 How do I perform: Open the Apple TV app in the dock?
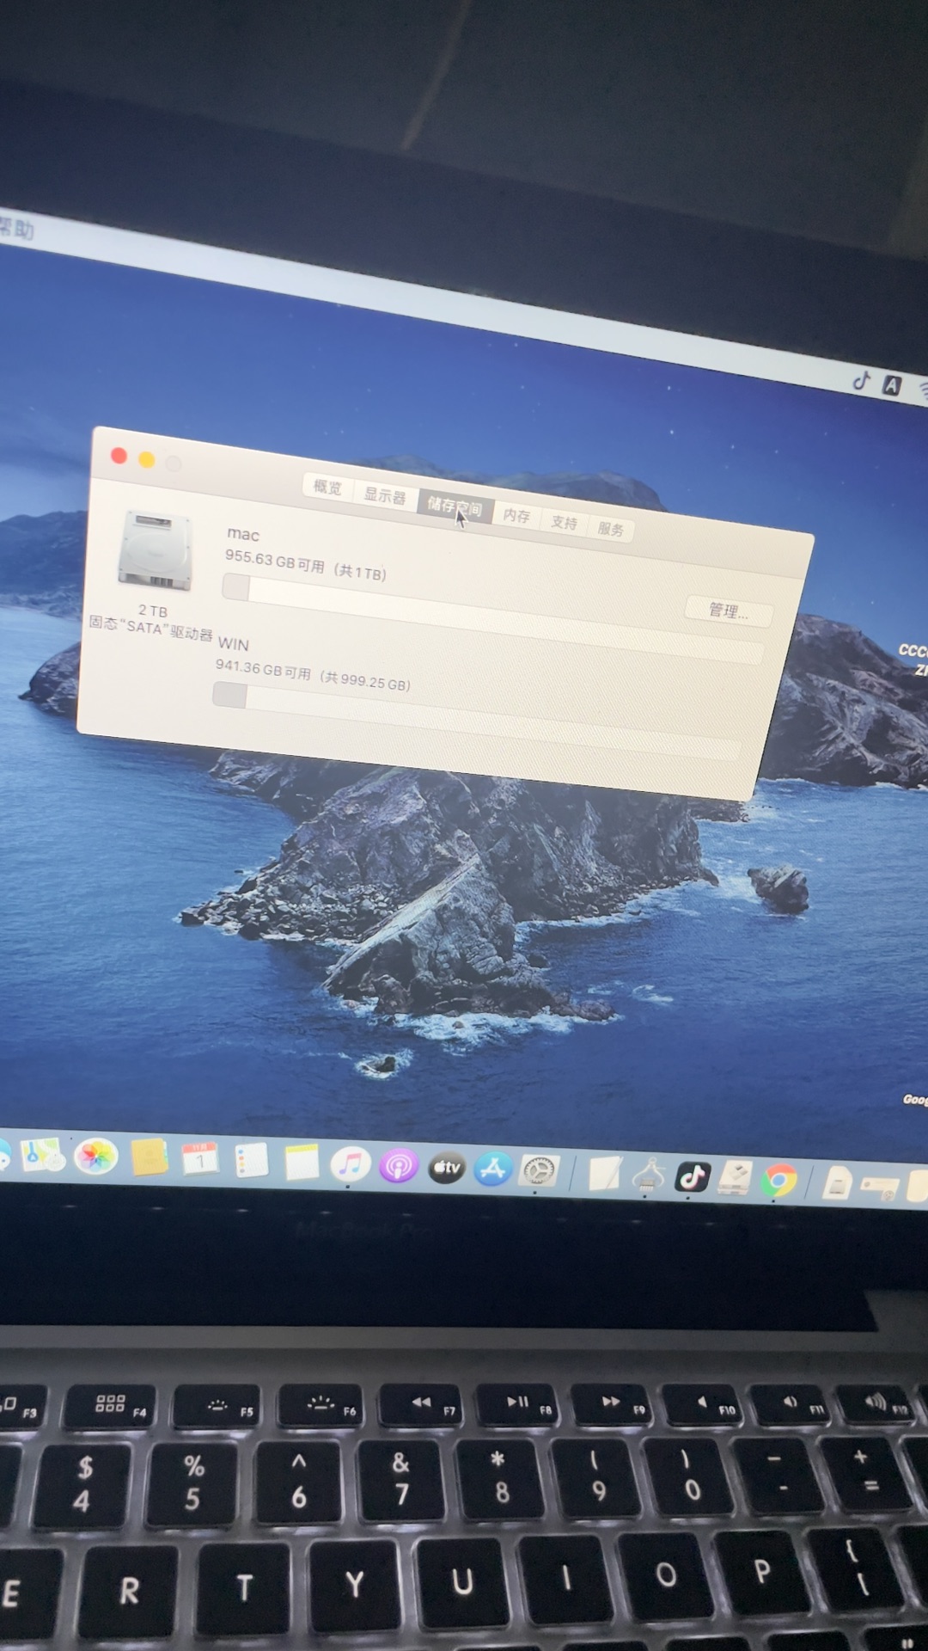click(446, 1169)
